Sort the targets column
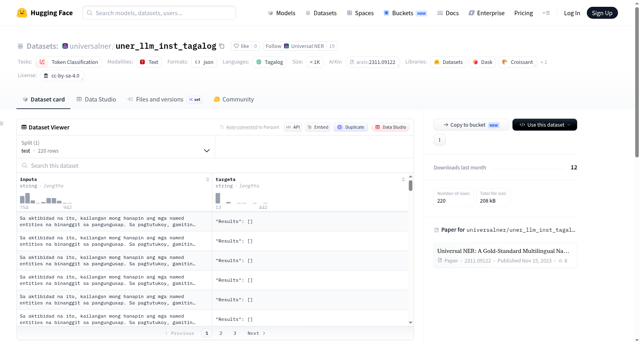Screen dimensions: 640x344 click(403, 179)
